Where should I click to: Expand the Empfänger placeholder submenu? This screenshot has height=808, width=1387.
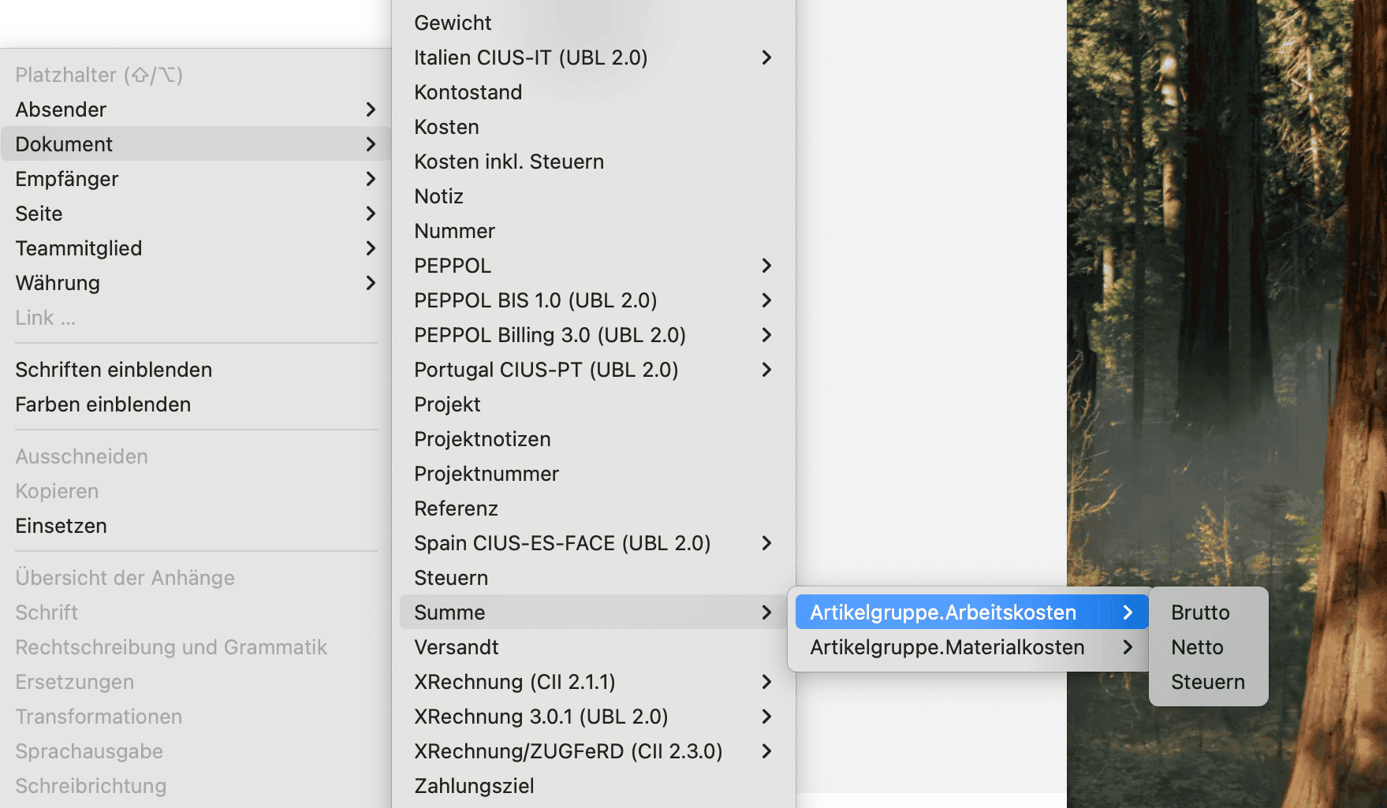pyautogui.click(x=196, y=179)
